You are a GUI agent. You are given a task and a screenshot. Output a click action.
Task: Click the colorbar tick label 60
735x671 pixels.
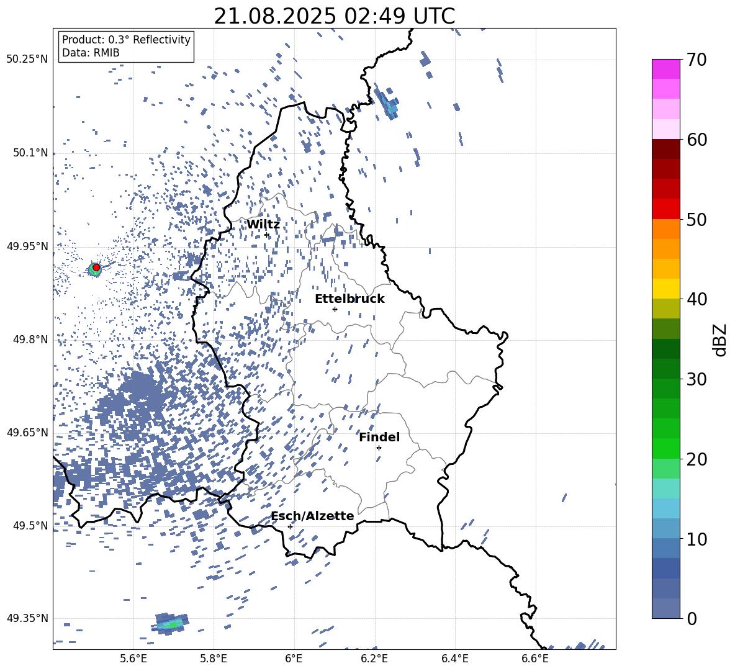[697, 140]
